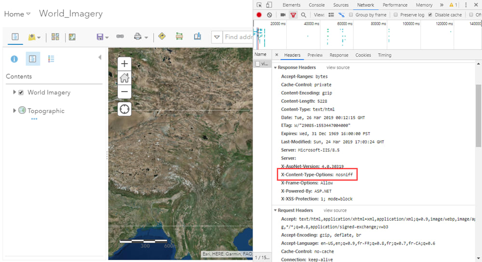Image resolution: width=482 pixels, height=262 pixels.
Task: Open the Add layer dropdown arrow
Action: pos(39,38)
